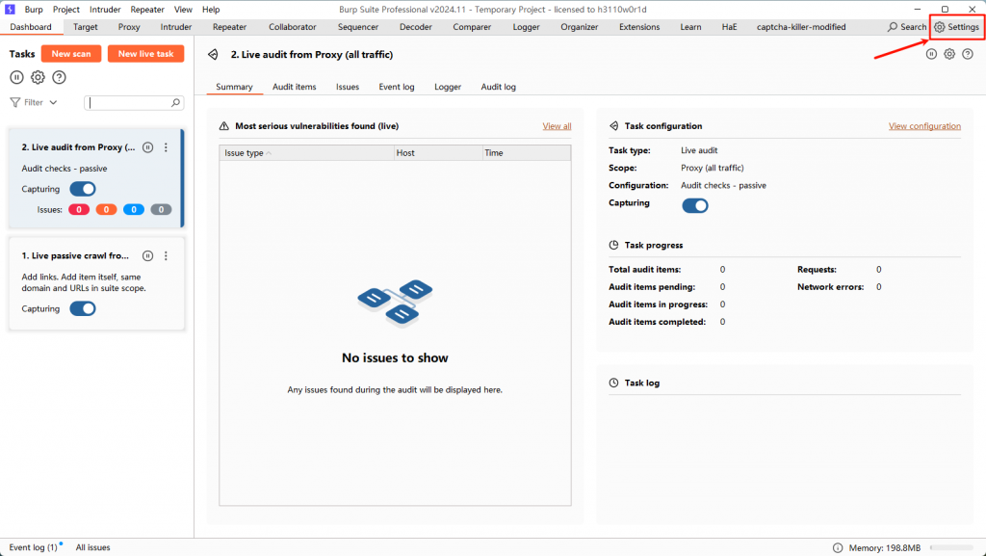Image resolution: width=986 pixels, height=556 pixels.
Task: Pause the Live audit from Proxy task
Action: [147, 147]
